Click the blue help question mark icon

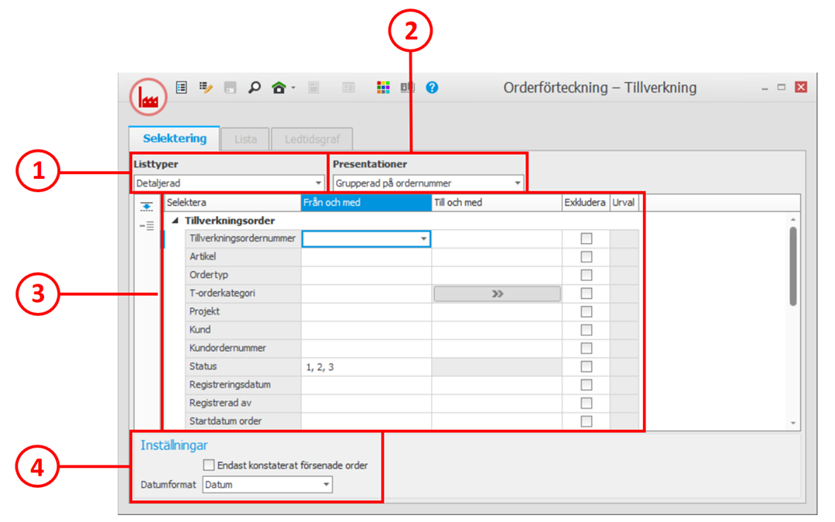coord(432,88)
